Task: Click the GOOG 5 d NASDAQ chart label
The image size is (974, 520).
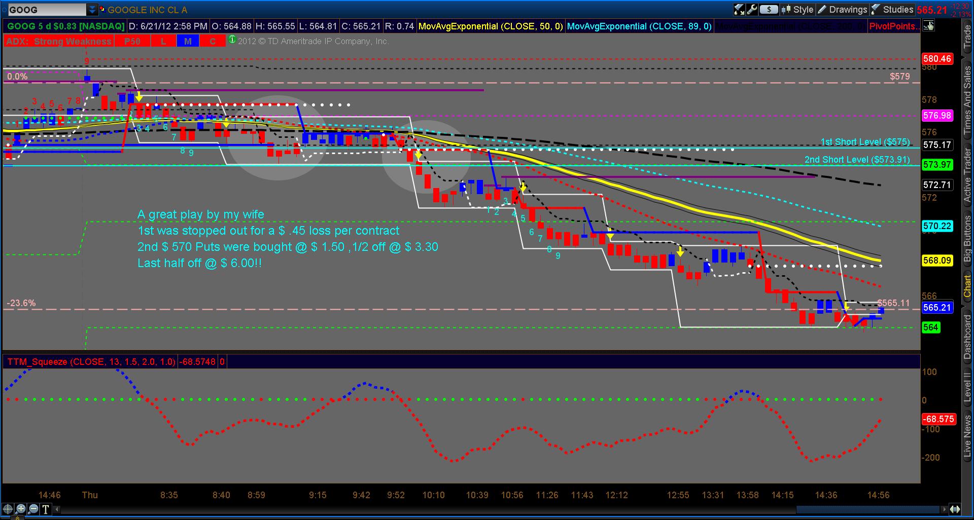Action: tap(65, 26)
